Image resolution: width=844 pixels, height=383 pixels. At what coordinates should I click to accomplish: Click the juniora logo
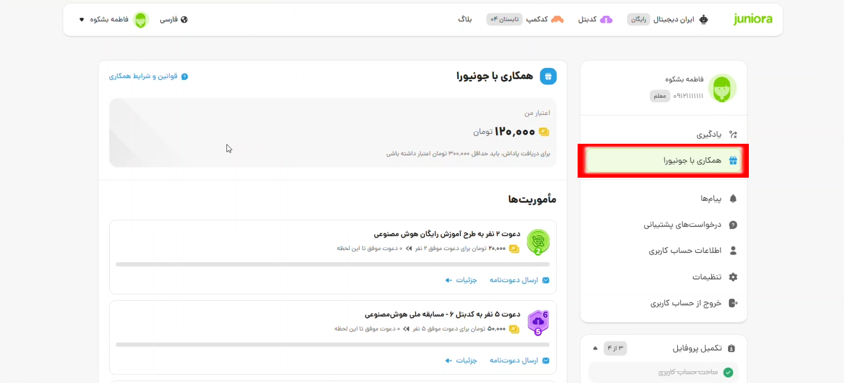tap(753, 19)
